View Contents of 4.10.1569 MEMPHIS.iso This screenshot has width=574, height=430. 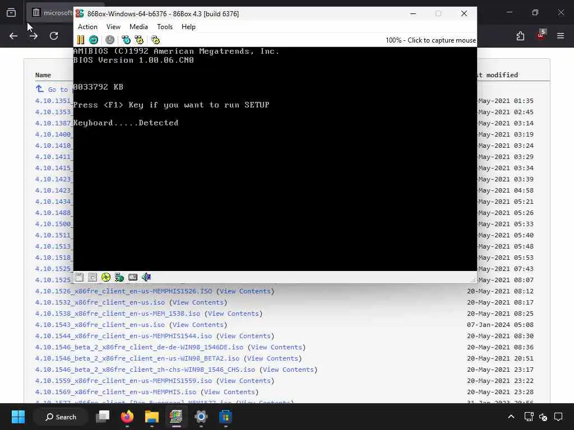click(x=229, y=392)
